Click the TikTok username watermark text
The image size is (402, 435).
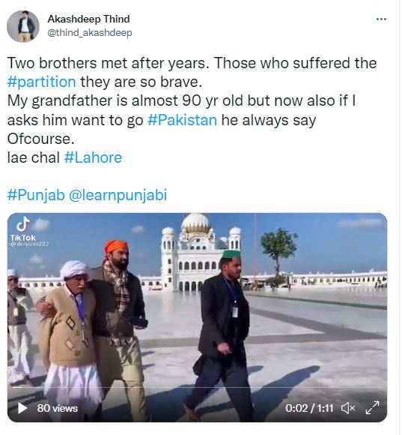tap(29, 244)
